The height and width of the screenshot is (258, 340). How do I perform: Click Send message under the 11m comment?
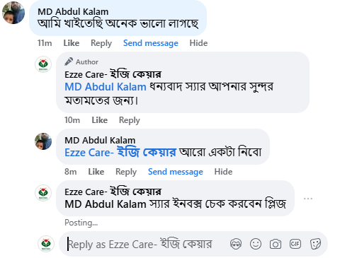click(151, 43)
